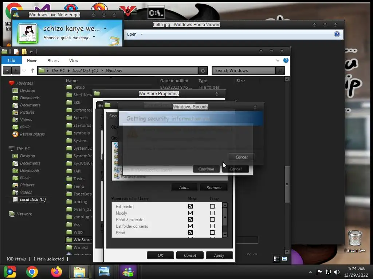
Task: Open Messenger status name dropdown arrow
Action: click(x=105, y=29)
